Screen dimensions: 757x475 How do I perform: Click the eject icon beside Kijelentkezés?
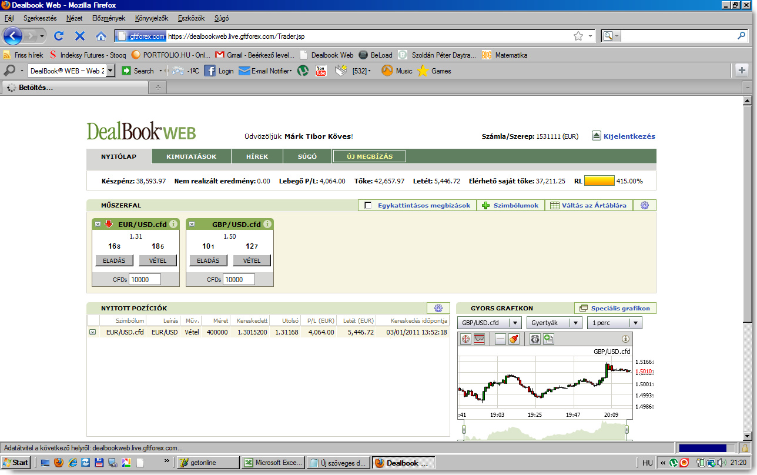tap(597, 136)
